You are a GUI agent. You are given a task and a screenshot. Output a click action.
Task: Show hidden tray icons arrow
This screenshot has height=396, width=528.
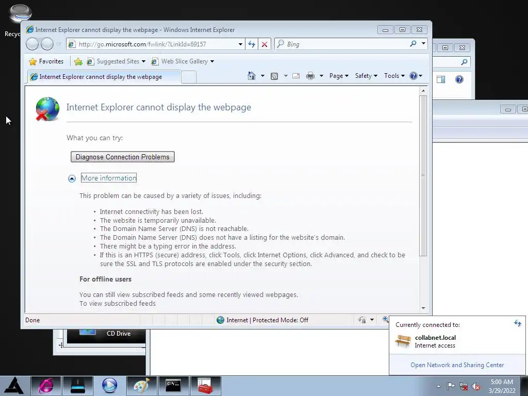438,386
